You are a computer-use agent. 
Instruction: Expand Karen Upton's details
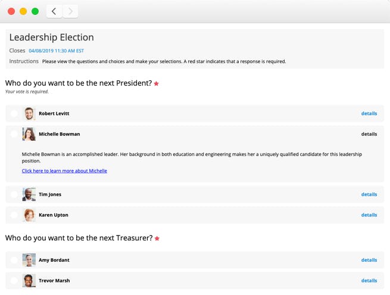pyautogui.click(x=369, y=215)
